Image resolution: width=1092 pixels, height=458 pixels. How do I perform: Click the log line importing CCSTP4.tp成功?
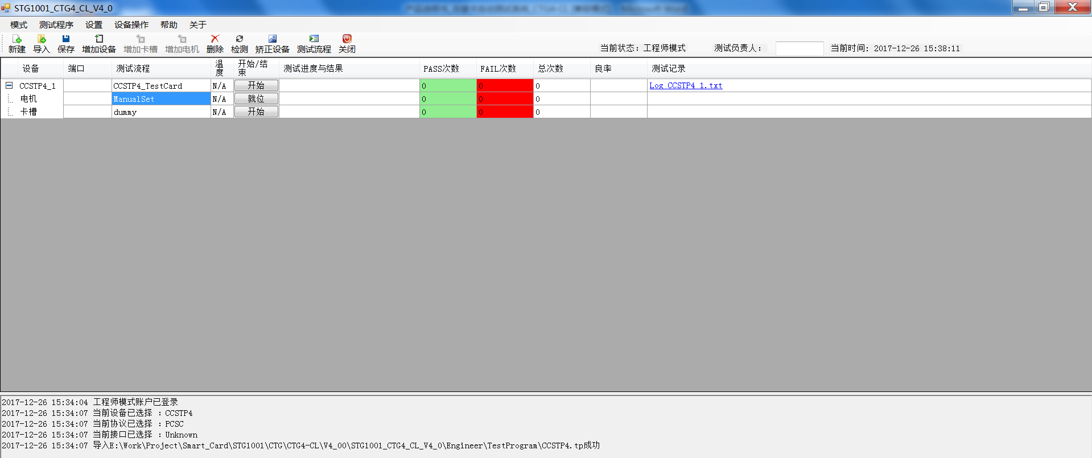click(x=301, y=445)
